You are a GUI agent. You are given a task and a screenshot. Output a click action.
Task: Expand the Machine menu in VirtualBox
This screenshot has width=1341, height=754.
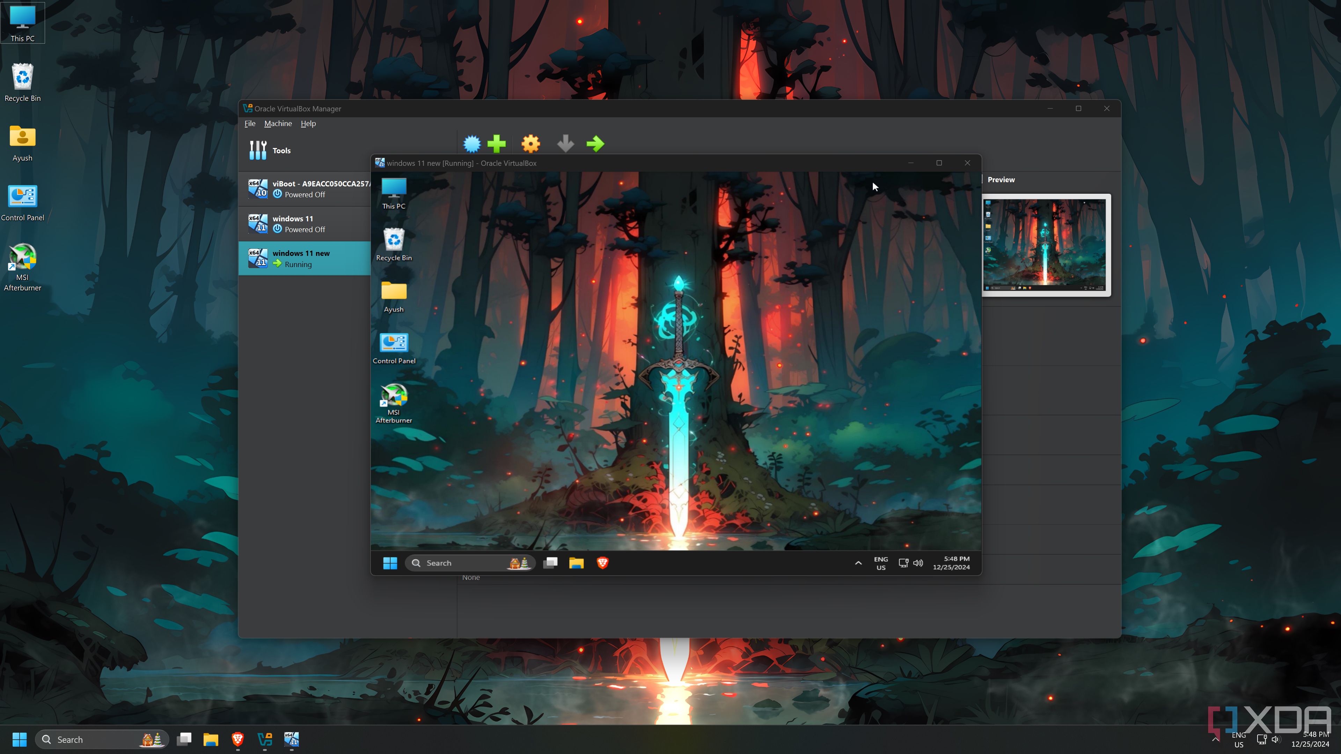(x=278, y=123)
